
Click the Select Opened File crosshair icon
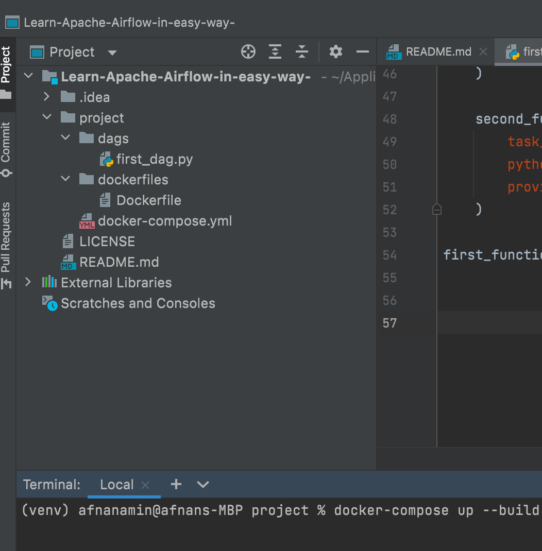(x=248, y=51)
